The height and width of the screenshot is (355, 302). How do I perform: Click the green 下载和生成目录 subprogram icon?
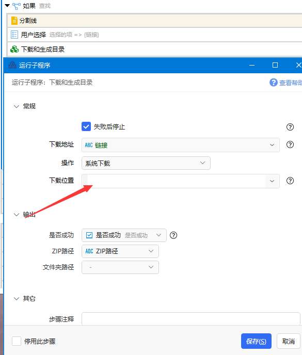[x=14, y=49]
